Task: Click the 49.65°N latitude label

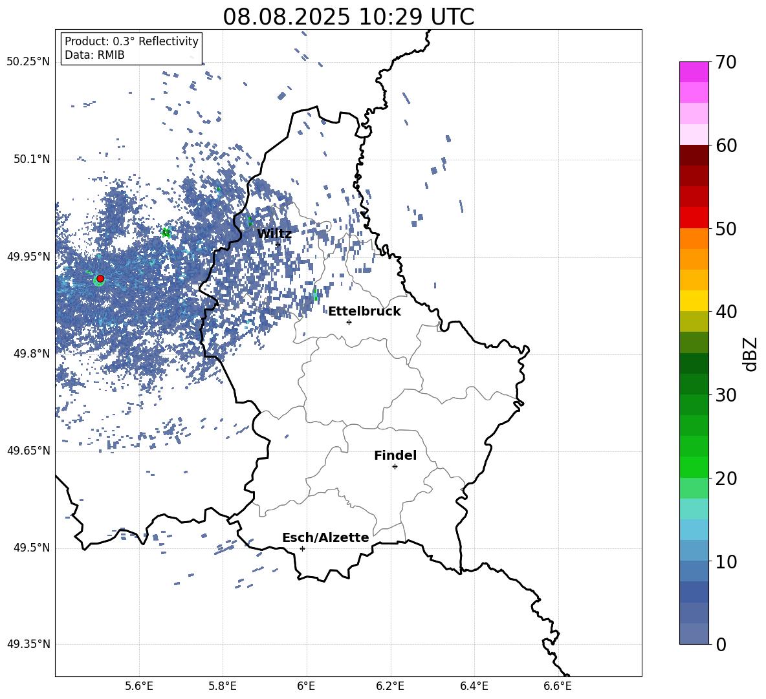Action: pos(29,450)
